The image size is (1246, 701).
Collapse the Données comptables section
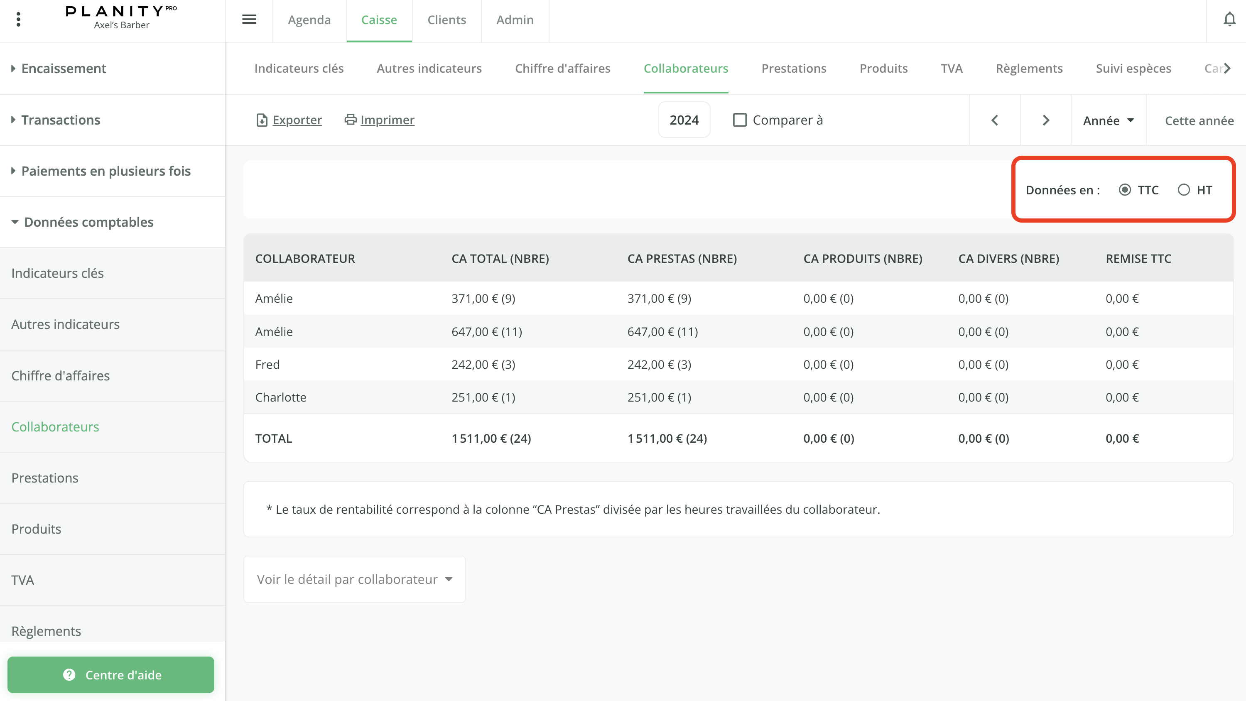(x=88, y=222)
